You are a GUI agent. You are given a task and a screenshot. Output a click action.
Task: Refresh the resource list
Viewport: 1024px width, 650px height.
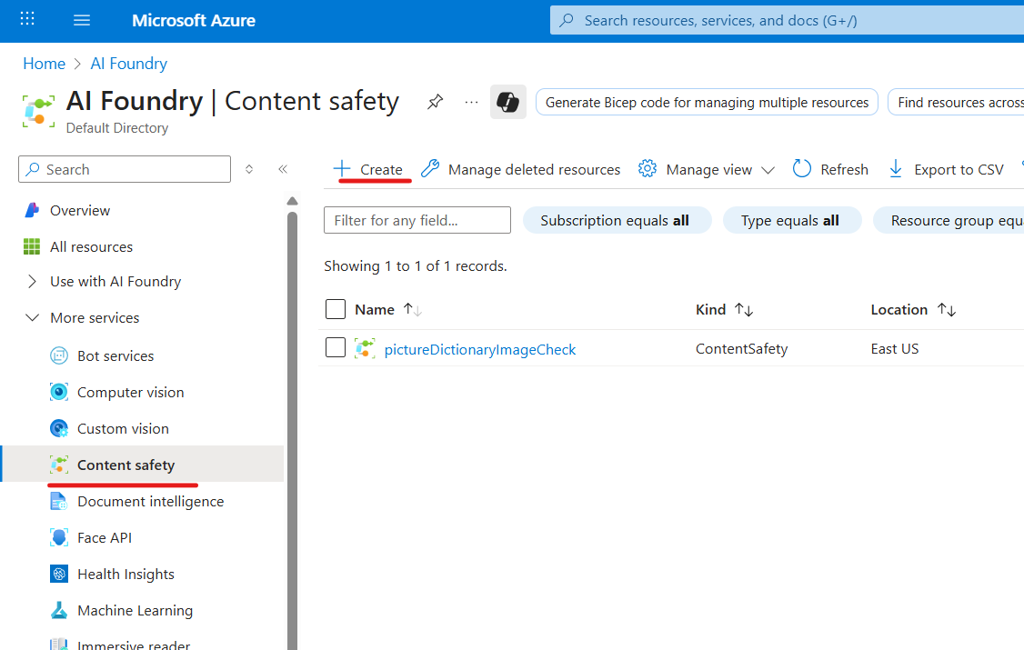[830, 169]
